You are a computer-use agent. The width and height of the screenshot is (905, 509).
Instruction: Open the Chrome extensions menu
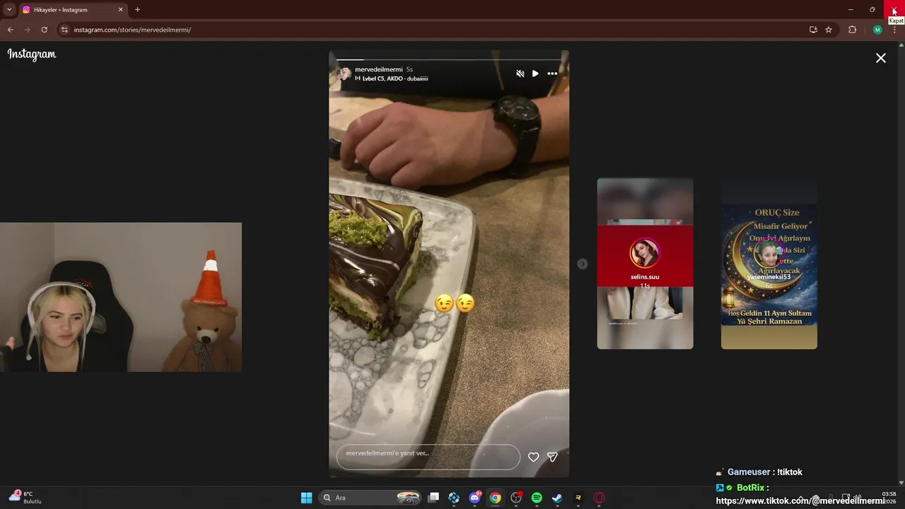point(852,30)
